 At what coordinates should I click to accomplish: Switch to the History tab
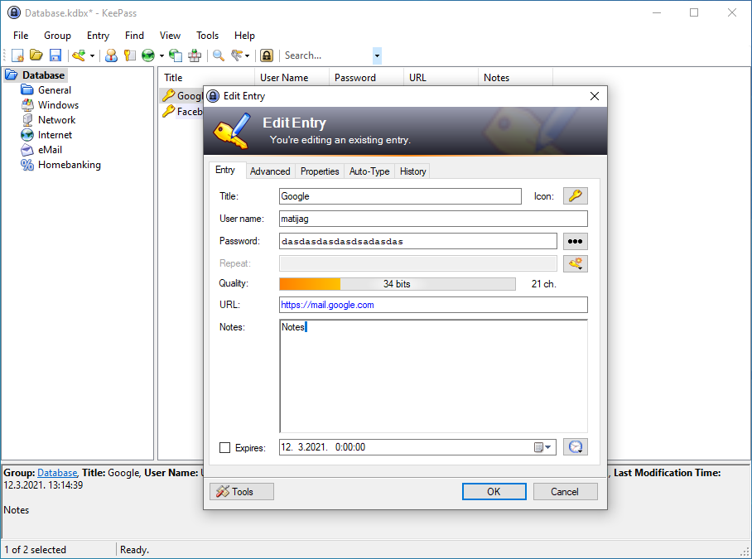(413, 171)
